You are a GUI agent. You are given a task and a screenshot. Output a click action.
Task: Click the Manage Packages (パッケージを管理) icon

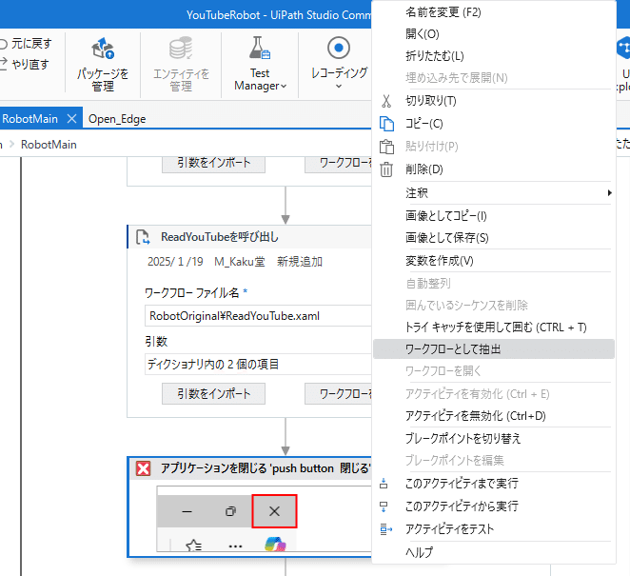[103, 49]
